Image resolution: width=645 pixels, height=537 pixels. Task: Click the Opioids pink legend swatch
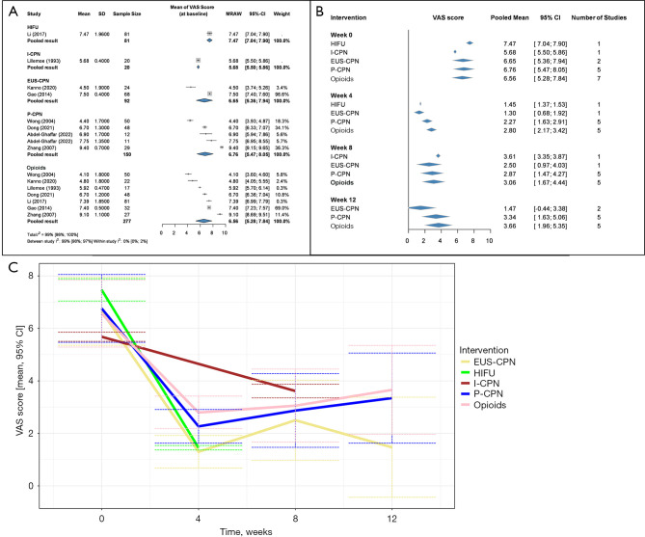point(466,405)
